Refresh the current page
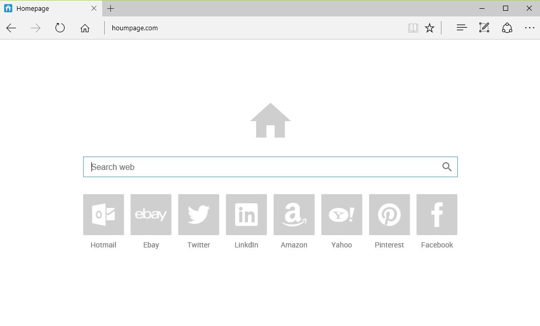Screen dimensions: 540x326 (x=60, y=28)
